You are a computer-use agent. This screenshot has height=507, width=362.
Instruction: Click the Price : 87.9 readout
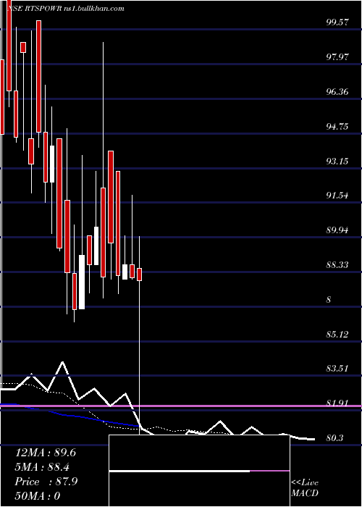coord(46,482)
